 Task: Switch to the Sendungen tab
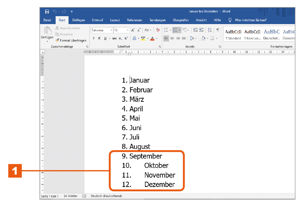(x=158, y=20)
